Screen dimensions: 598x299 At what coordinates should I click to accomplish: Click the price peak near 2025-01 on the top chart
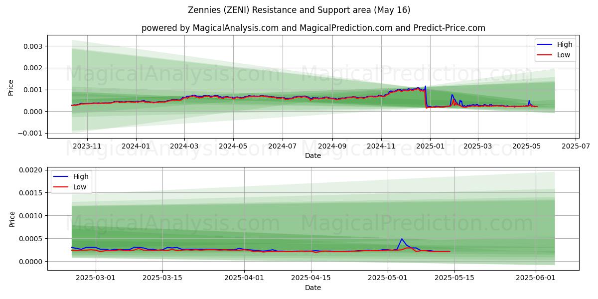pyautogui.click(x=425, y=87)
